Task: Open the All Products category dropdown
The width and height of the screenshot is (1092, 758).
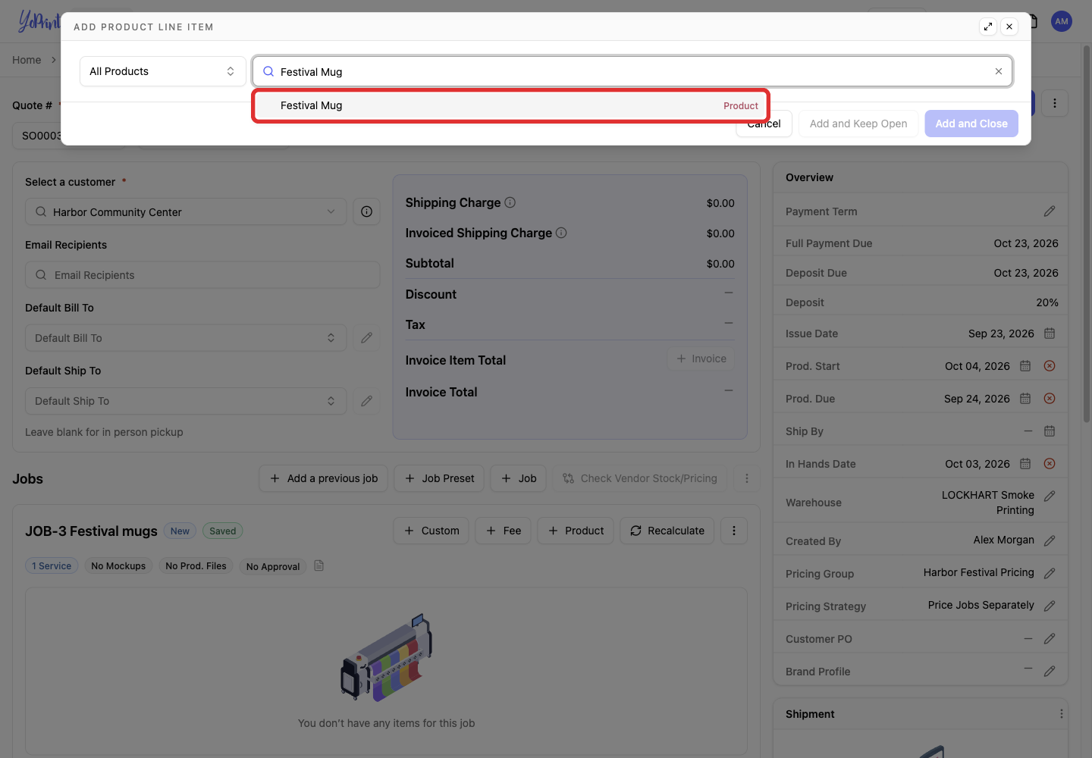Action: tap(163, 71)
